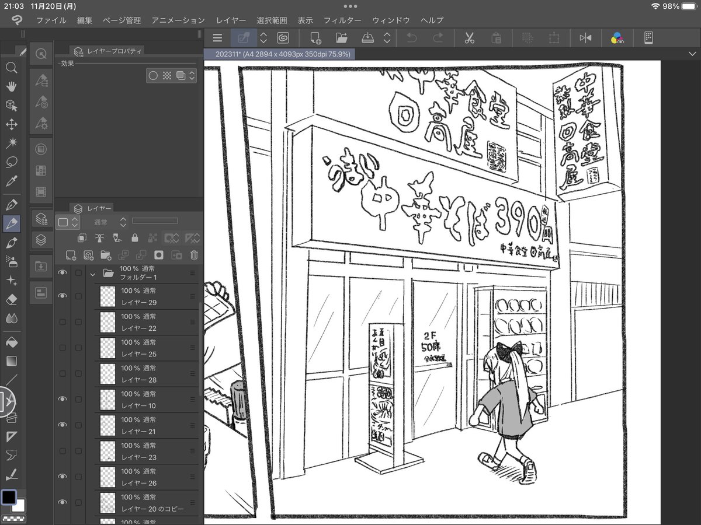Screen dimensions: 701x525
Task: Toggle set as reference layer lighthouse icon
Action: (x=100, y=238)
